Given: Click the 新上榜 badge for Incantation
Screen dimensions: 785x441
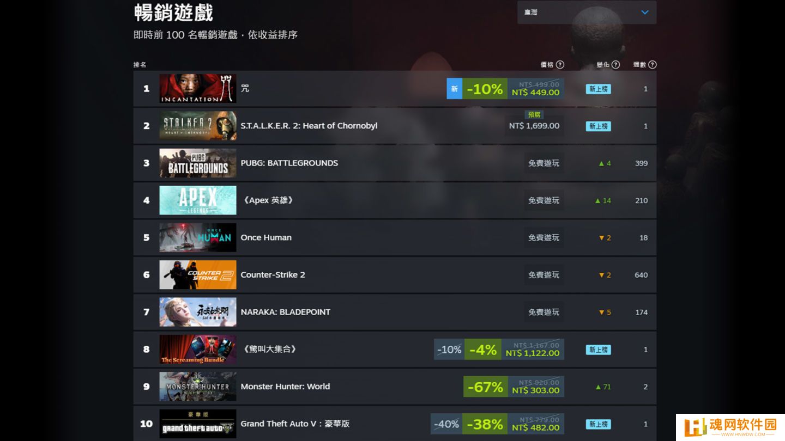Looking at the screenshot, I should pyautogui.click(x=598, y=89).
